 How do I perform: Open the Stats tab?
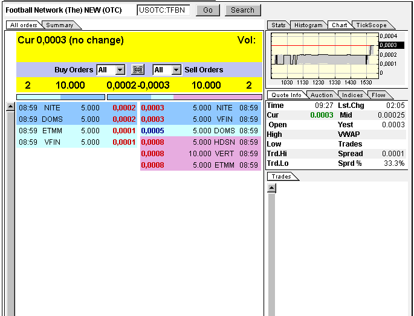(278, 25)
